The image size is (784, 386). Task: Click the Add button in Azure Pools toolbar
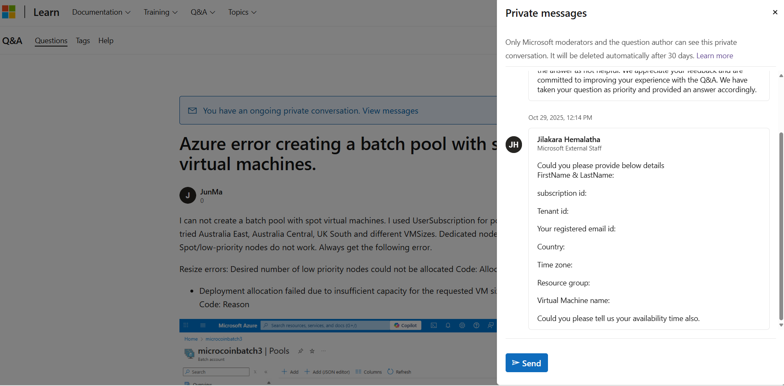290,372
